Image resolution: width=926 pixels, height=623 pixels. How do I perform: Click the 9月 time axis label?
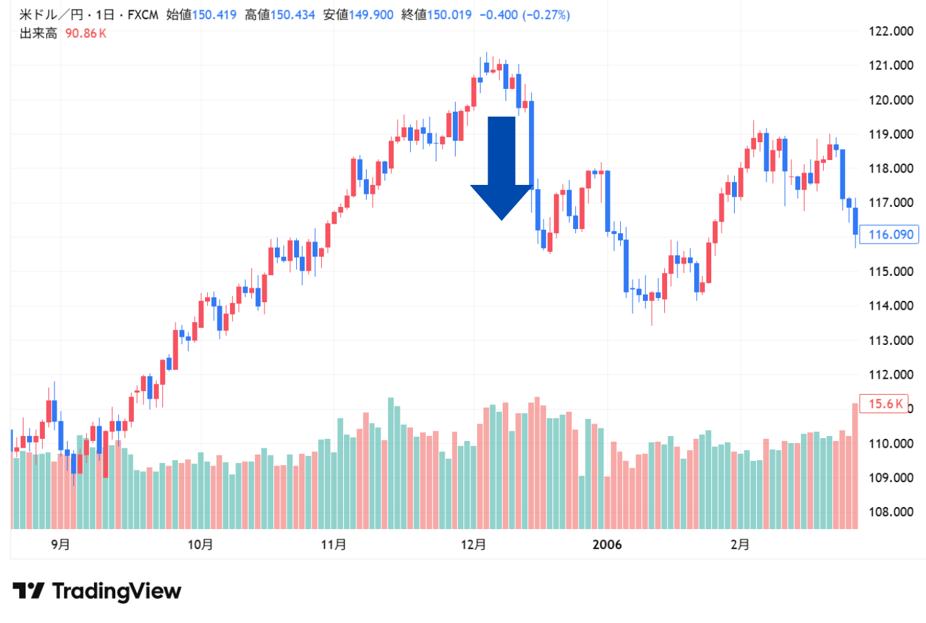tap(61, 545)
